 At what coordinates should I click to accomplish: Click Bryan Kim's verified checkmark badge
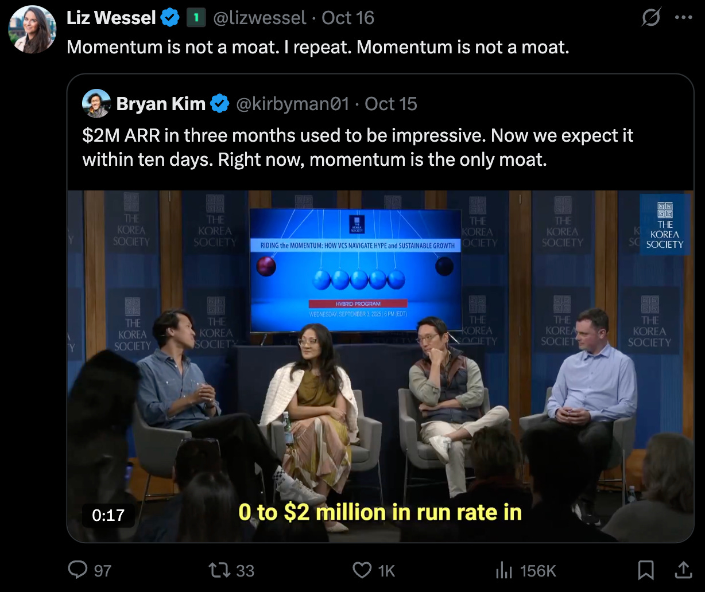pyautogui.click(x=219, y=104)
